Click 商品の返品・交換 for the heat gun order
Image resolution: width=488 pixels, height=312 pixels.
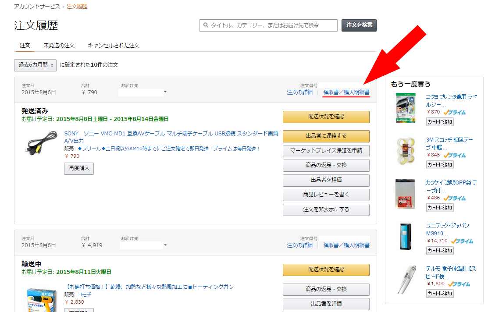pos(326,289)
